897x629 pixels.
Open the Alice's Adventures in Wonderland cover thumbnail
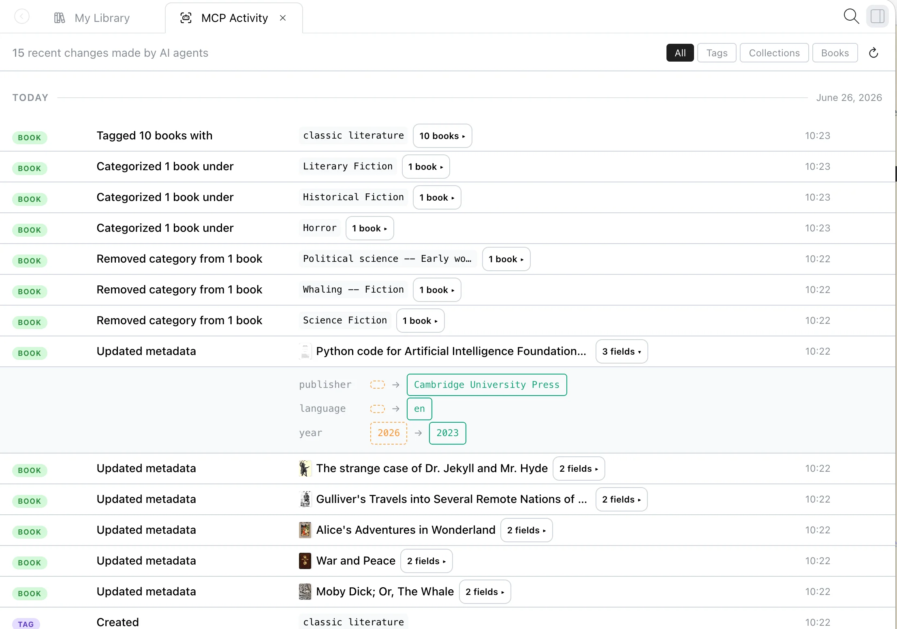(305, 530)
